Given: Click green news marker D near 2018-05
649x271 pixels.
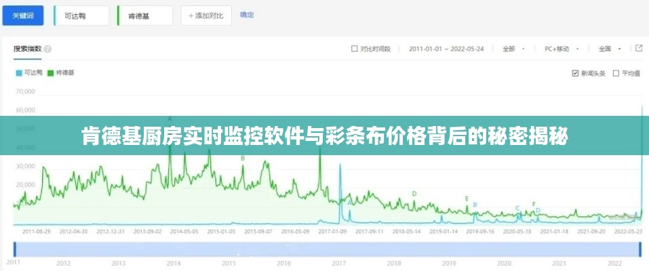Looking at the screenshot, I should click(x=414, y=194).
